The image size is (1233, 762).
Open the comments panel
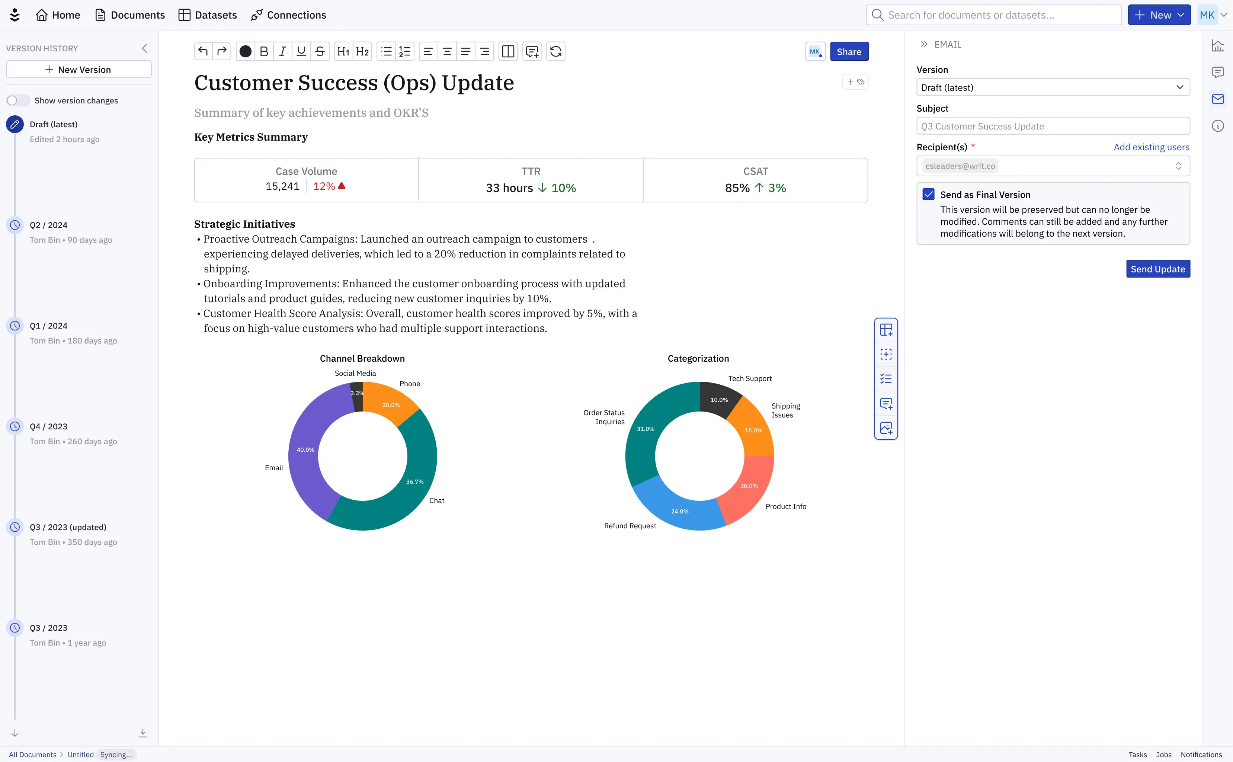[x=1218, y=72]
